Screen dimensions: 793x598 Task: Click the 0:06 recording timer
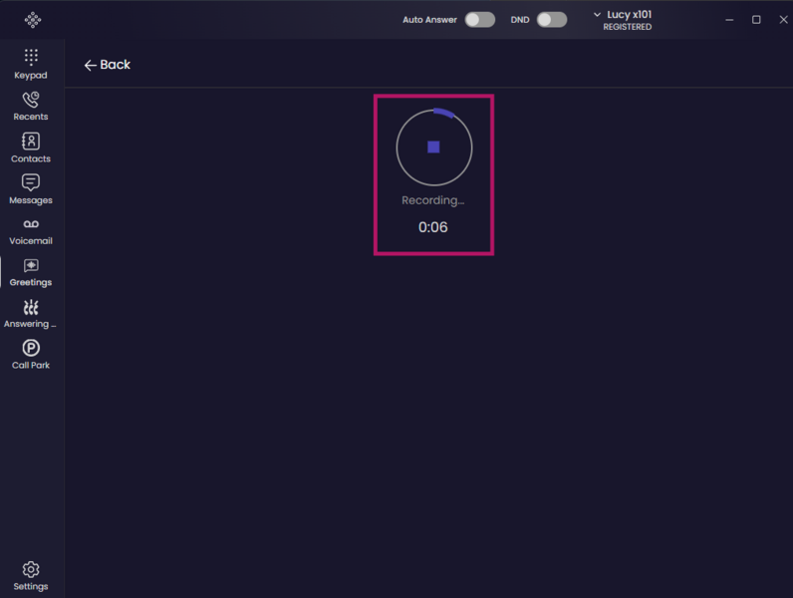(x=433, y=227)
